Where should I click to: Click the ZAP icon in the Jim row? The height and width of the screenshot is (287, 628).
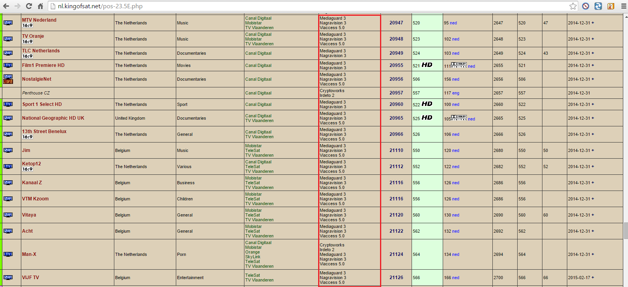click(8, 150)
